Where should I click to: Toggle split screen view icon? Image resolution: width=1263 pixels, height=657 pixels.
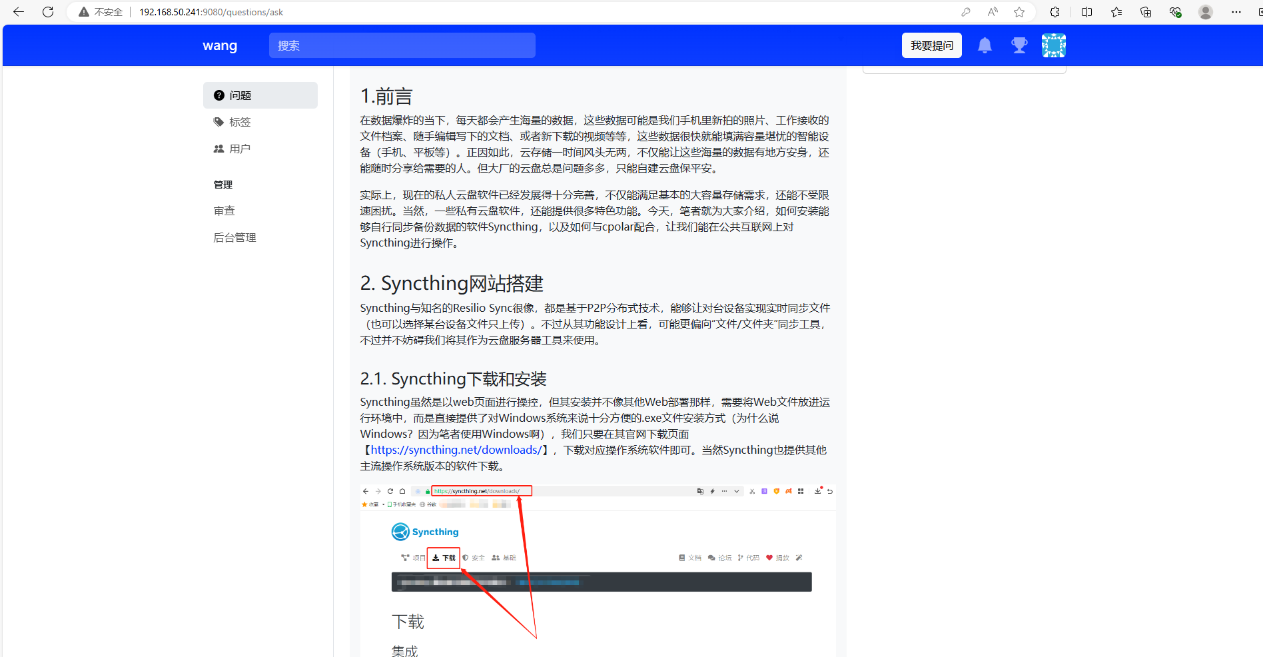pos(1086,12)
